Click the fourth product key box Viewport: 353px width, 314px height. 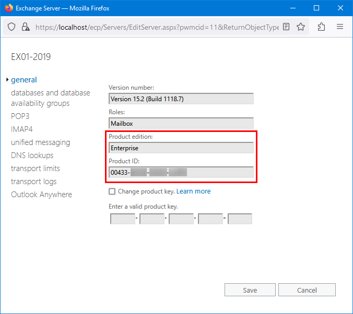[210, 219]
